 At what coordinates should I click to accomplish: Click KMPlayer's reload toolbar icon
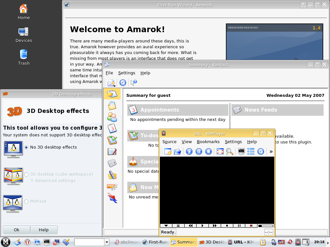[260, 151]
